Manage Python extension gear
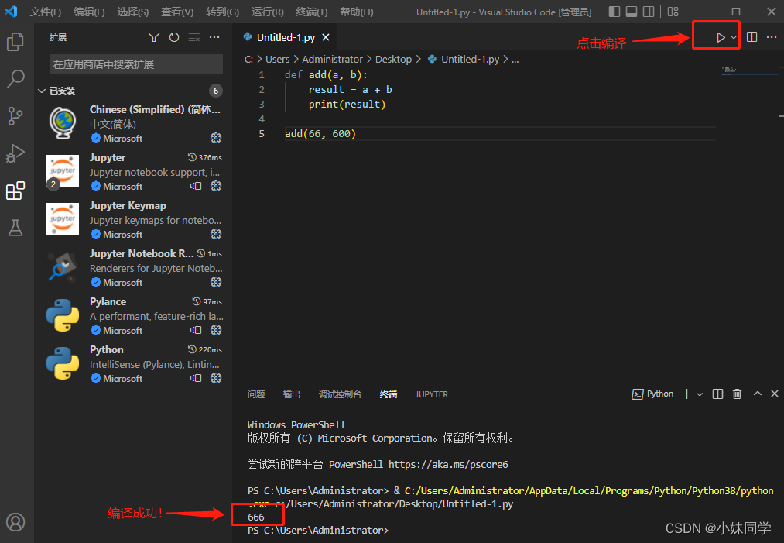The width and height of the screenshot is (784, 543). coord(216,378)
